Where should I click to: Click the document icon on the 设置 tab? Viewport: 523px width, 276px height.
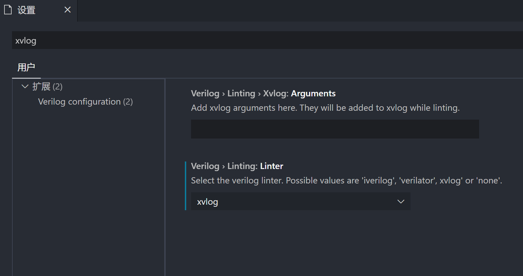point(8,10)
